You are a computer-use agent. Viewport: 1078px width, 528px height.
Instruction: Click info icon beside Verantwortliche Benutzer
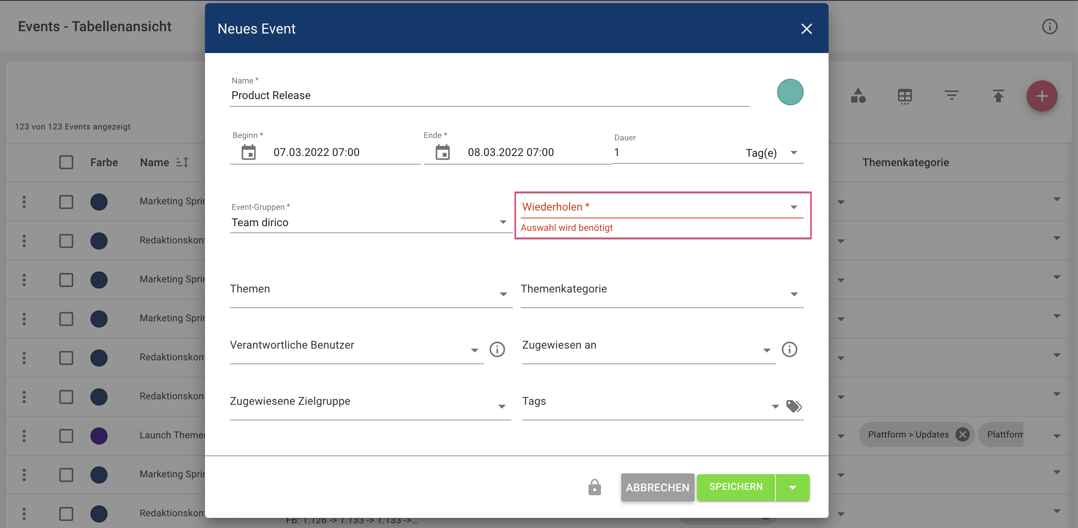point(497,349)
